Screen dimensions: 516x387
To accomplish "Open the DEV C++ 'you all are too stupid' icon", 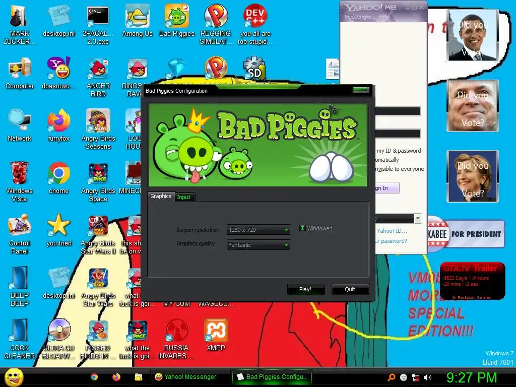I will tap(255, 24).
